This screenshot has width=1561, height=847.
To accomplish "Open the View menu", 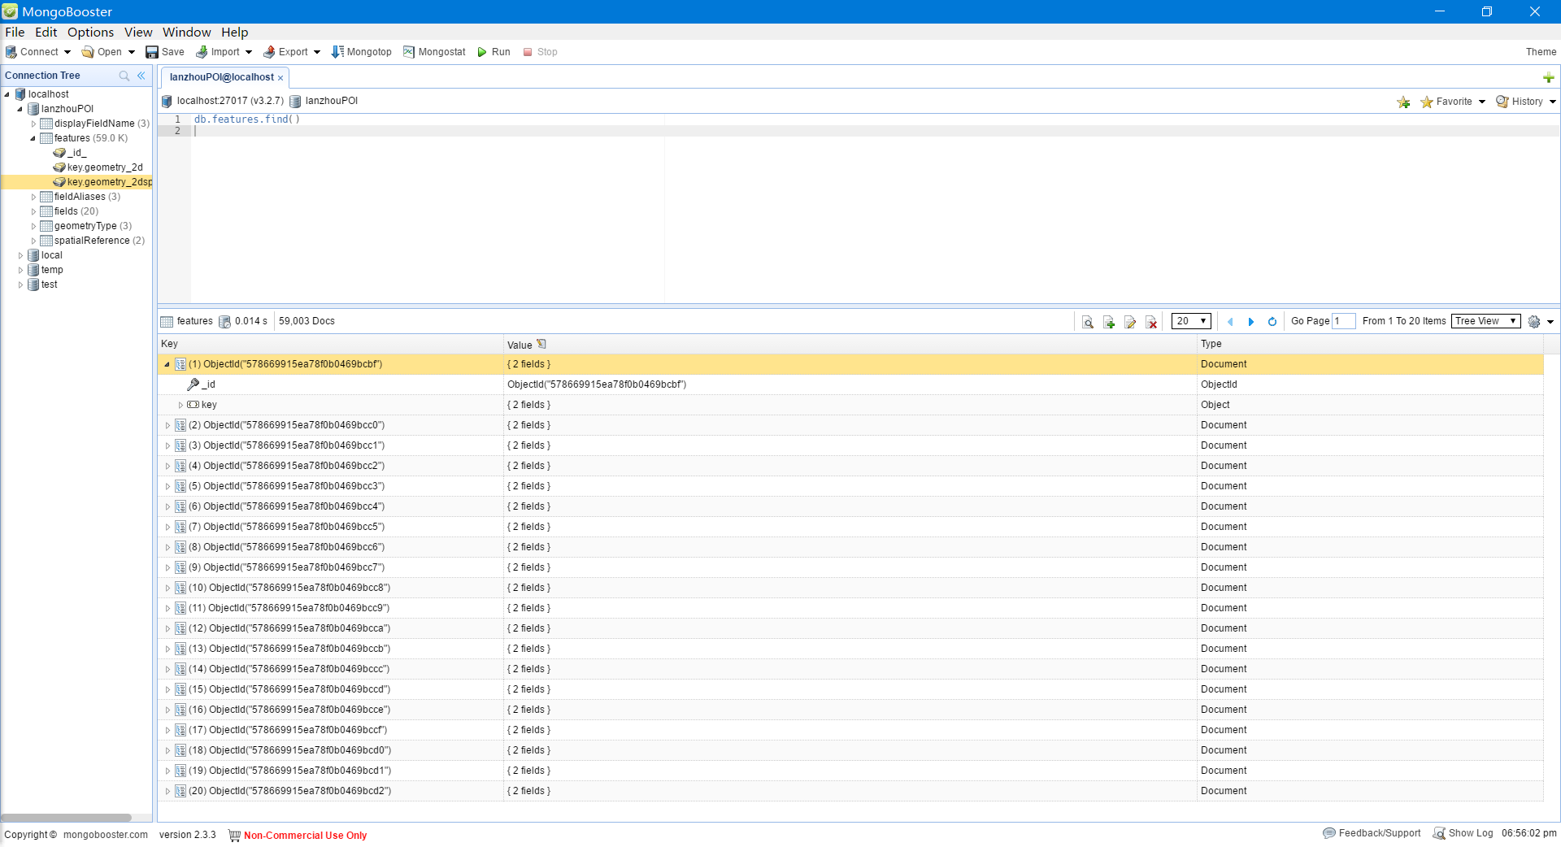I will click(138, 33).
